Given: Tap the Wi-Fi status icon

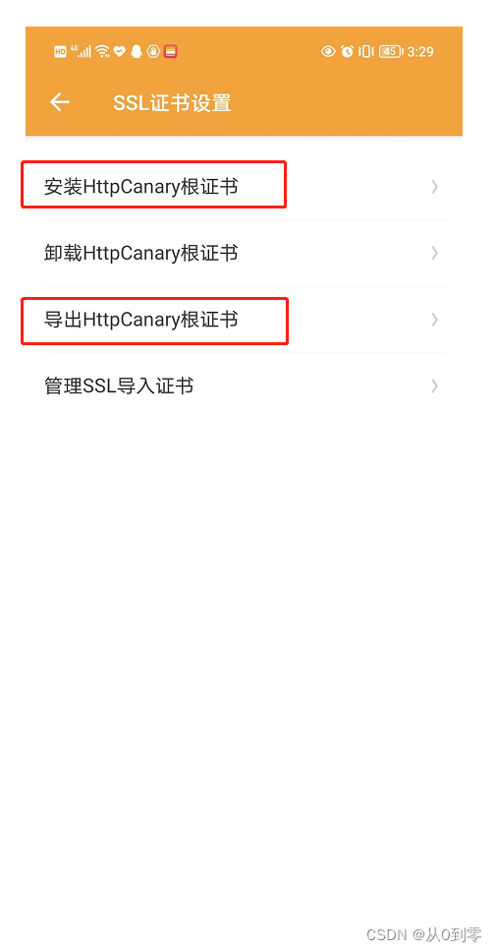Looking at the screenshot, I should pos(103,51).
